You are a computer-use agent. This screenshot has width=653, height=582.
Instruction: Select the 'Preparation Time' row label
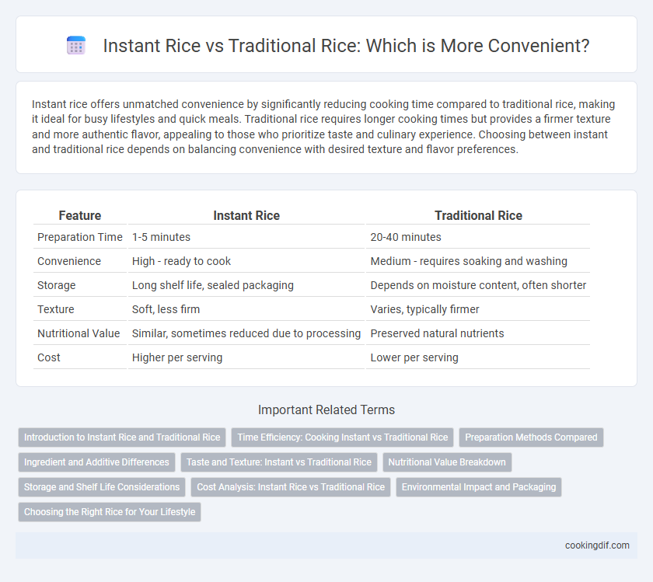coord(80,237)
